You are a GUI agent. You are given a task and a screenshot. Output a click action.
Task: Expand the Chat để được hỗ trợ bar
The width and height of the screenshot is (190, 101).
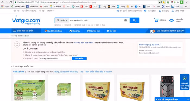click(172, 99)
